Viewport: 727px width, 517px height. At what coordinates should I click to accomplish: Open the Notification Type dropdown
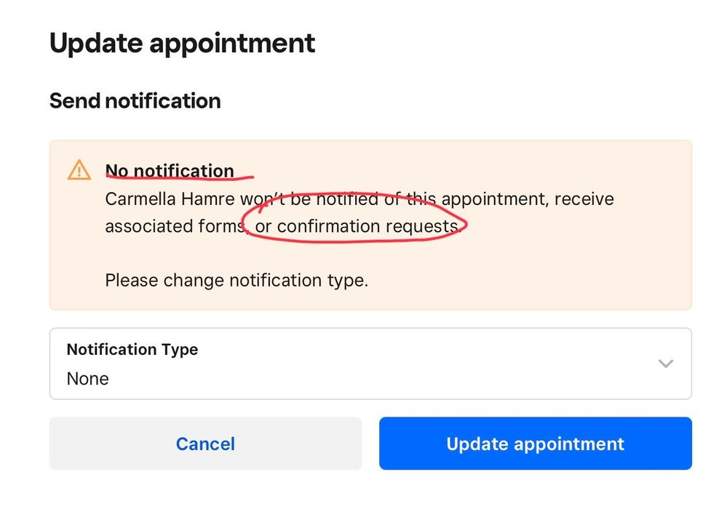click(370, 364)
